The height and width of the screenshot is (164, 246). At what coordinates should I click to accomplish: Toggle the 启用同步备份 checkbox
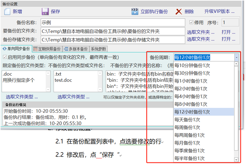tap(5, 57)
